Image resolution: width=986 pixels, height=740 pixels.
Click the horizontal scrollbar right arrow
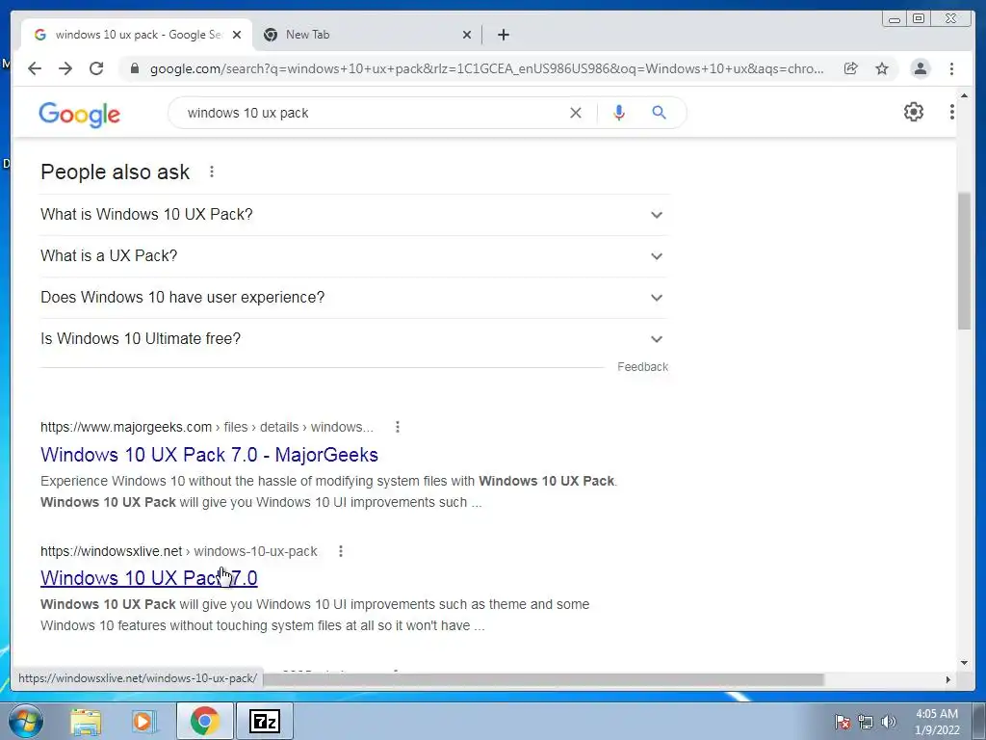click(948, 679)
